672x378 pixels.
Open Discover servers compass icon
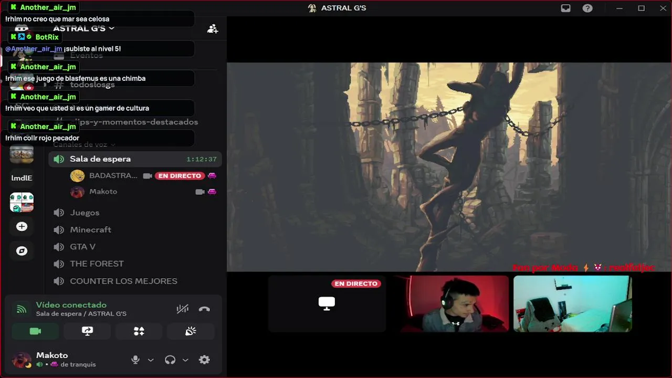22,251
